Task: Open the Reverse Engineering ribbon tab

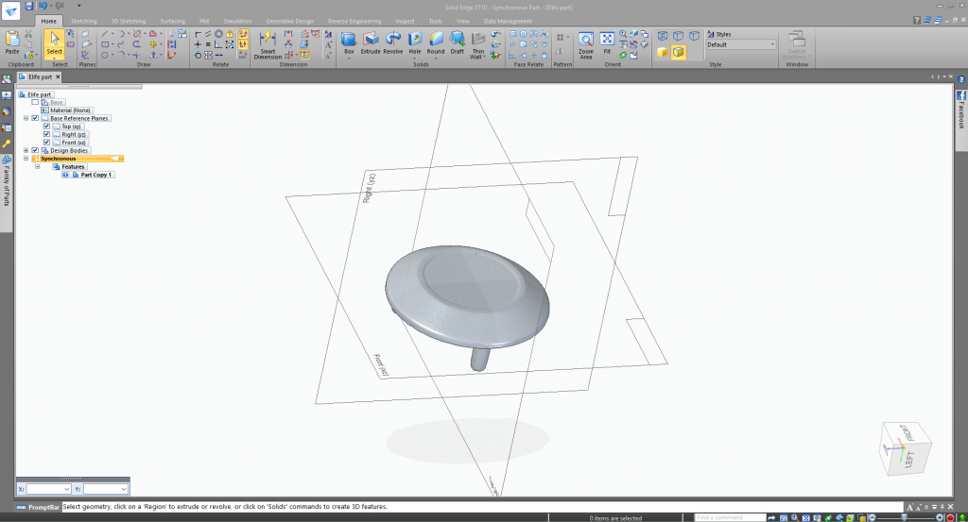Action: (354, 21)
